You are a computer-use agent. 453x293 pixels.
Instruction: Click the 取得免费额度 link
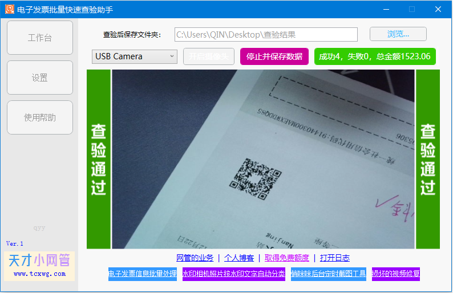[x=286, y=258]
